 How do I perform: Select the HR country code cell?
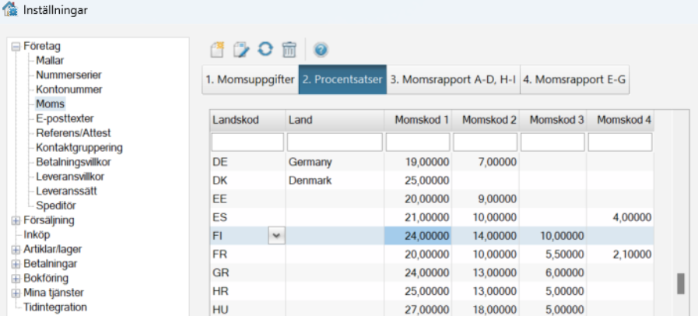[x=247, y=291]
